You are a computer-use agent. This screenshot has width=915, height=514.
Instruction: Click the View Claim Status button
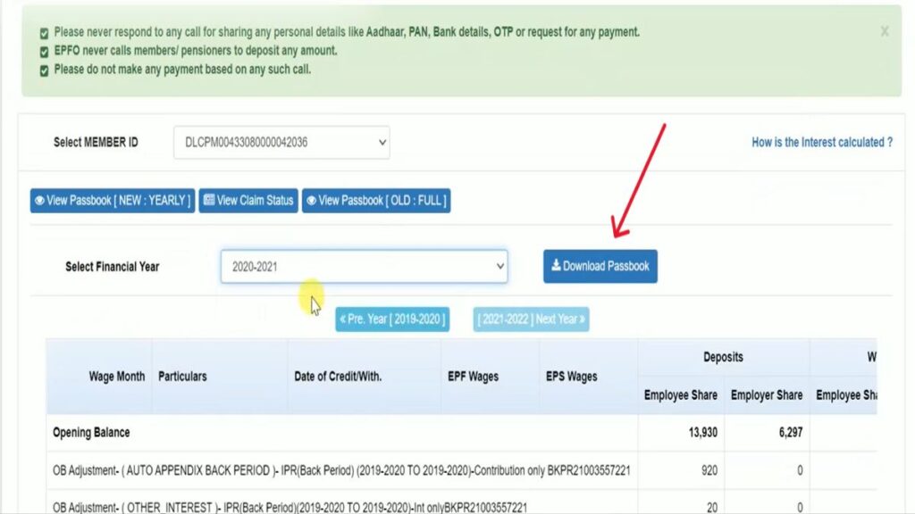[x=248, y=201]
